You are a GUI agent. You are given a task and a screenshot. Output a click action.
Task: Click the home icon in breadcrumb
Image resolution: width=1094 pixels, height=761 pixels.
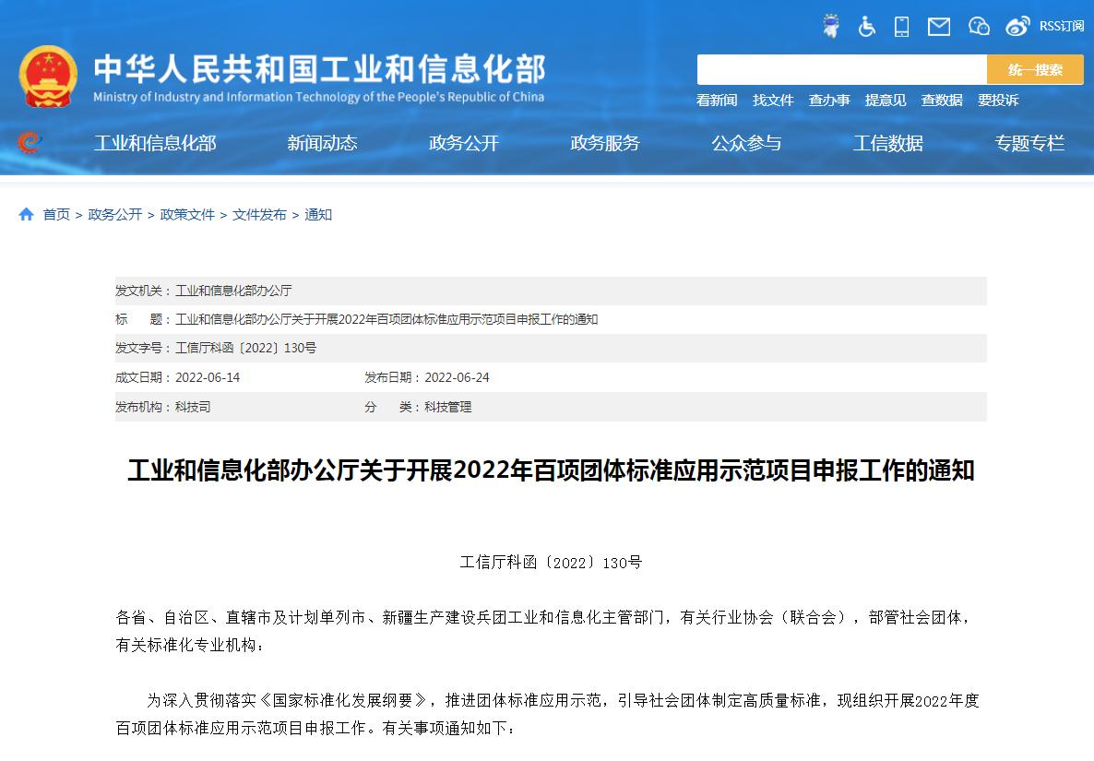(27, 214)
